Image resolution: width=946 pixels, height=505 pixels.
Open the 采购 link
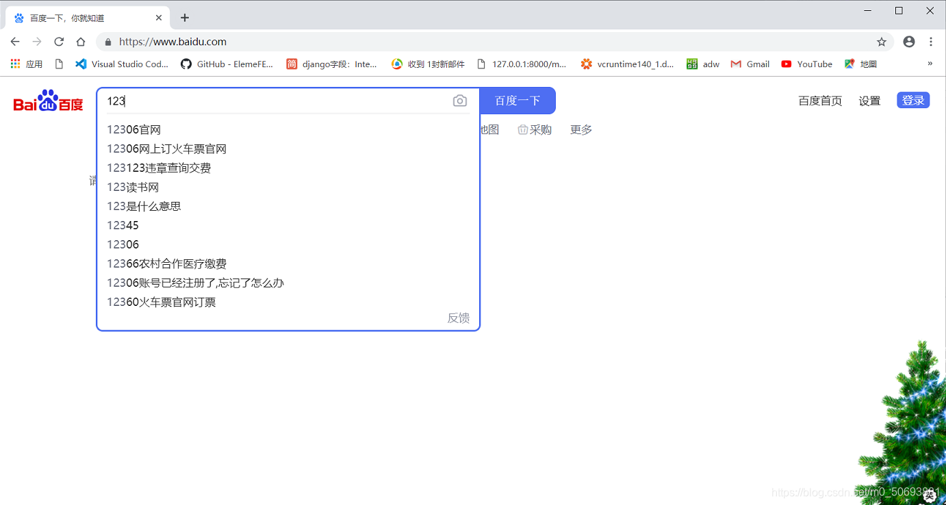[535, 130]
